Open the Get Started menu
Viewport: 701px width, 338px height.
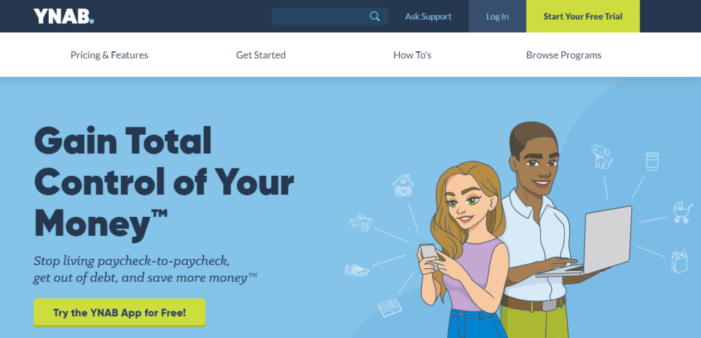(x=261, y=55)
